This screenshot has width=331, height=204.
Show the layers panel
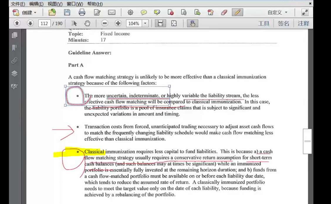[x=14, y=73]
